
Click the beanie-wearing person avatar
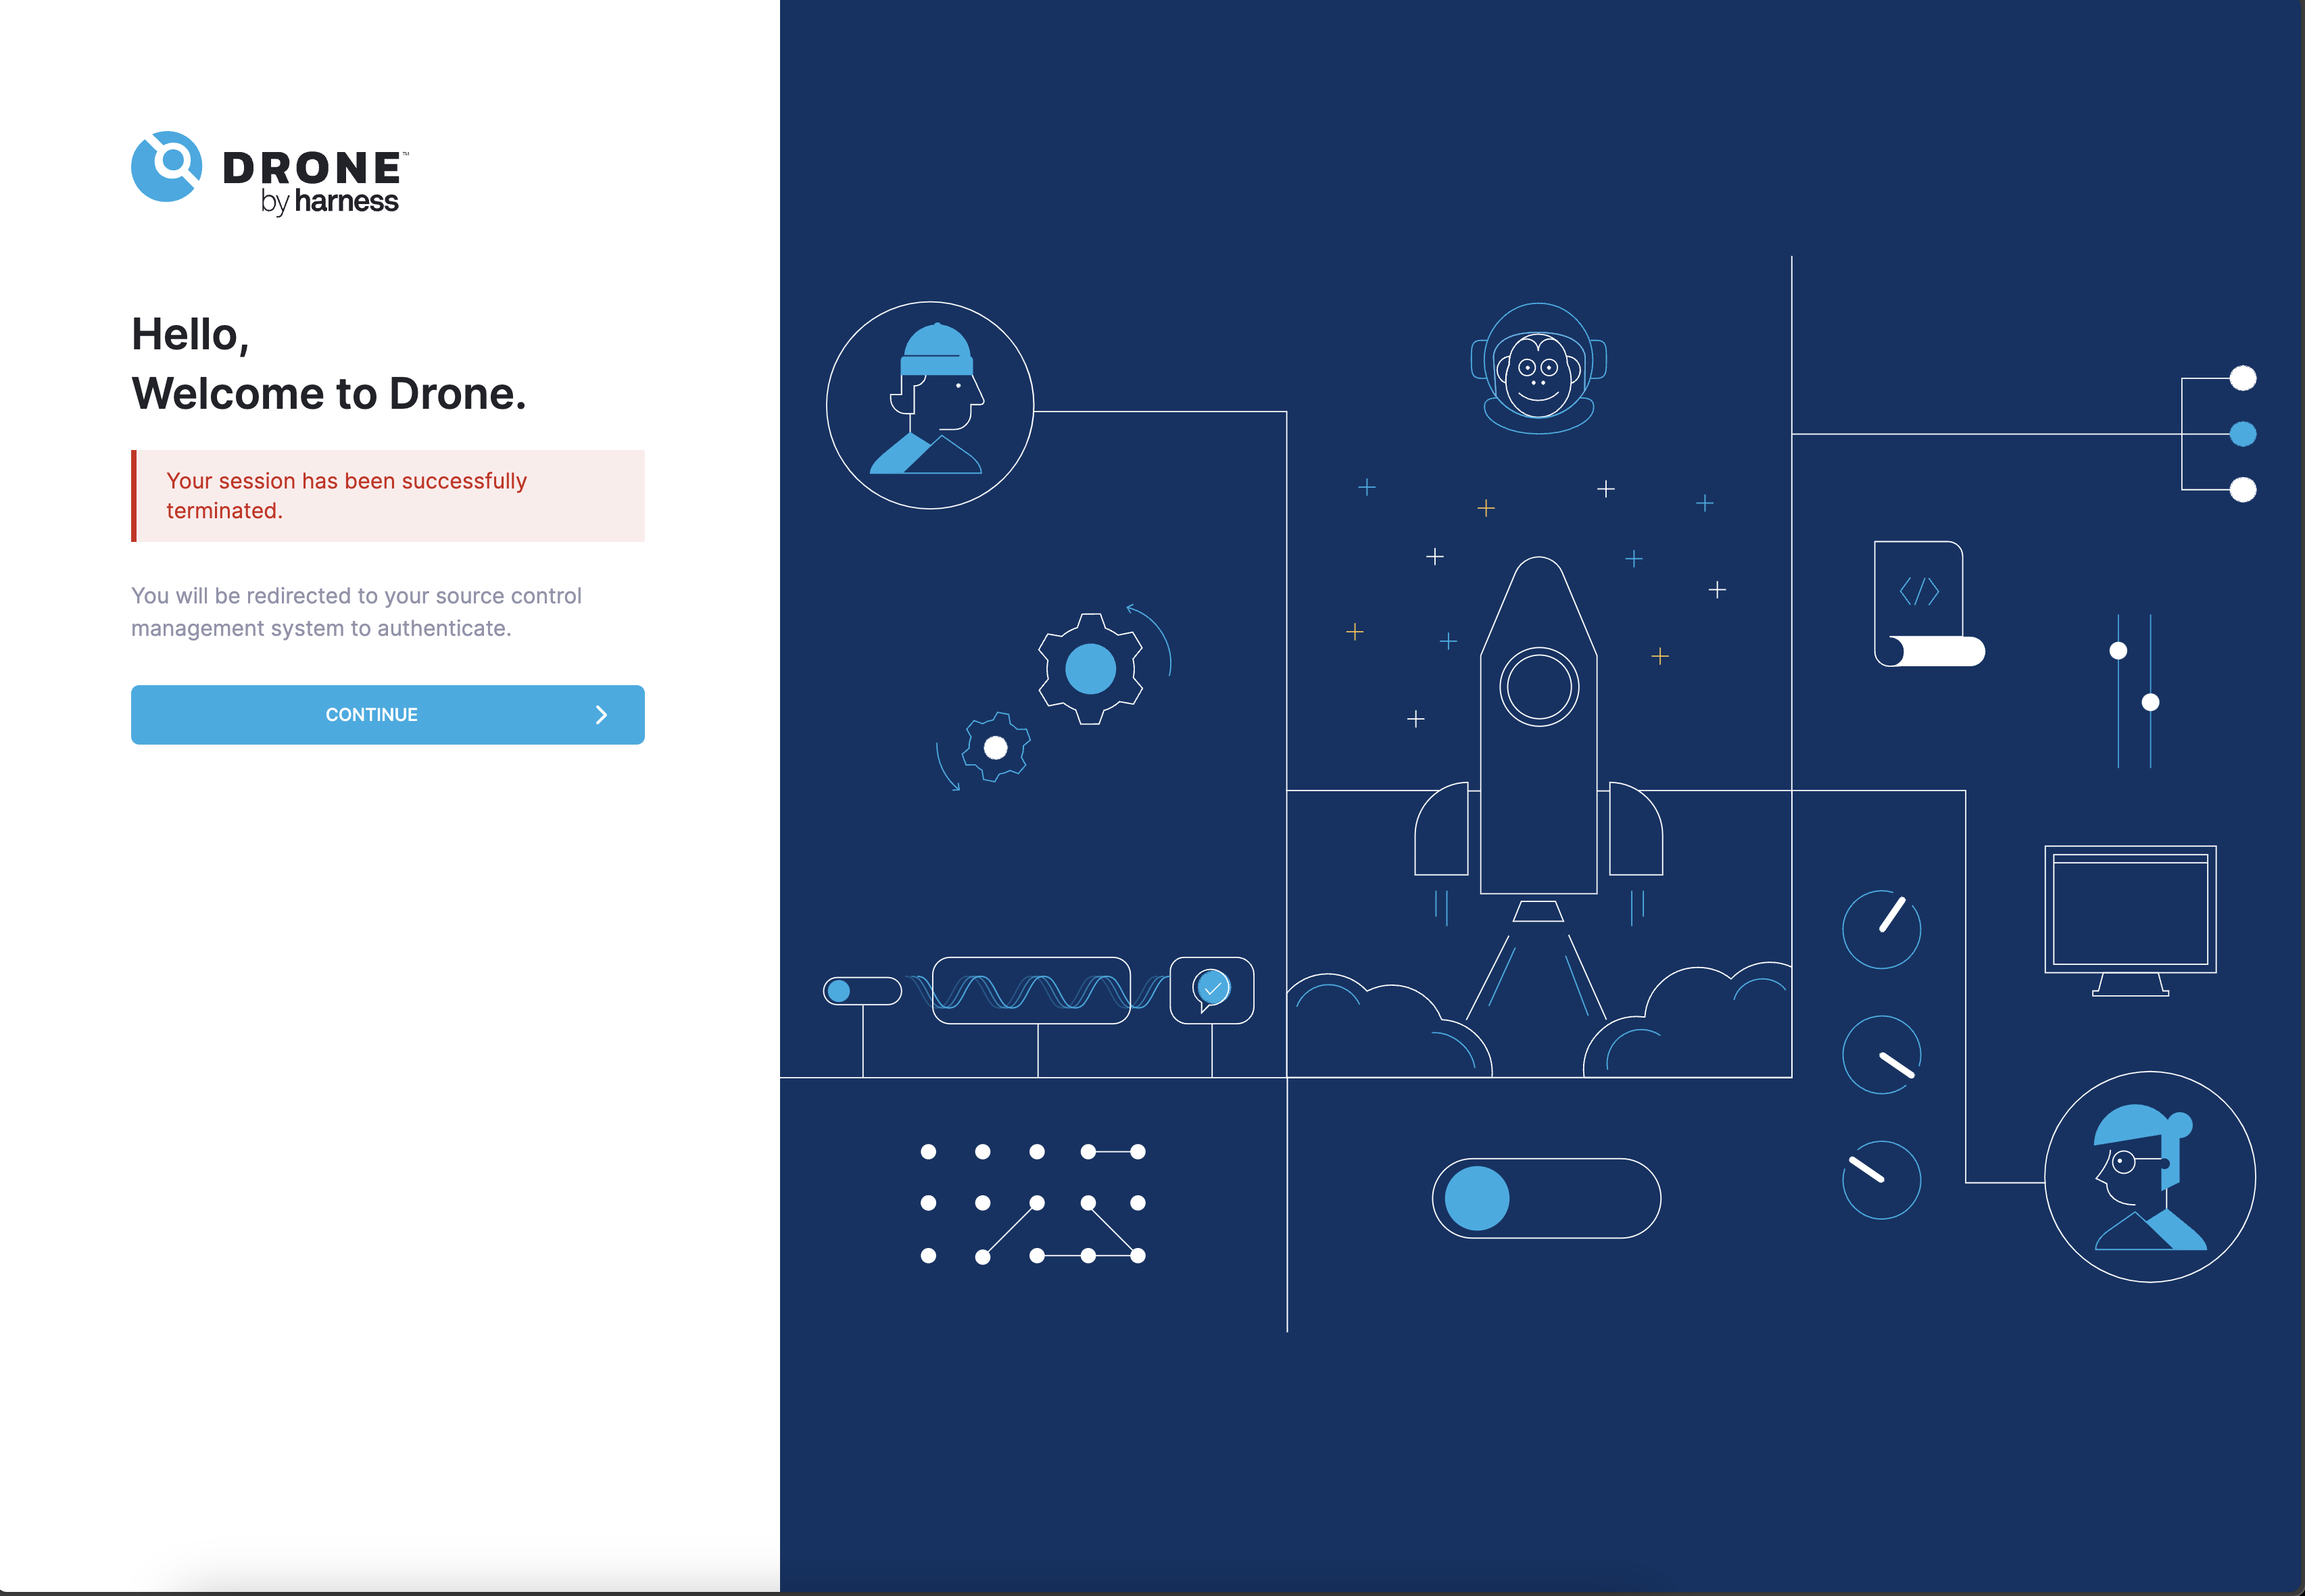coord(930,405)
